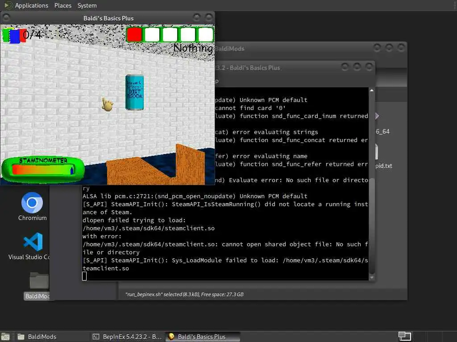This screenshot has height=342, width=457.
Task: Click the path arrow in BaldiMods file manager
Action: tap(377, 116)
